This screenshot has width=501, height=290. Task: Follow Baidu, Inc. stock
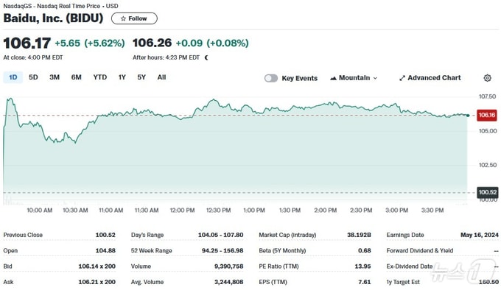(x=134, y=18)
